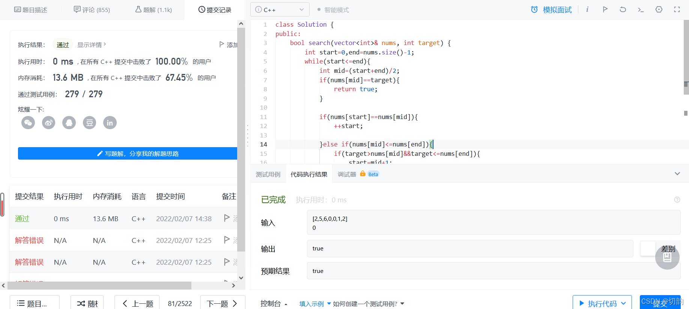
Task: Click the 输出 field showing true
Action: coord(470,249)
